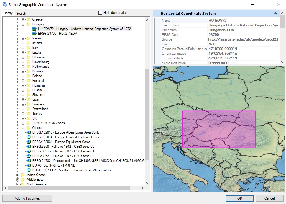Click the tree's horizontal scrollbar thumb

[69, 188]
